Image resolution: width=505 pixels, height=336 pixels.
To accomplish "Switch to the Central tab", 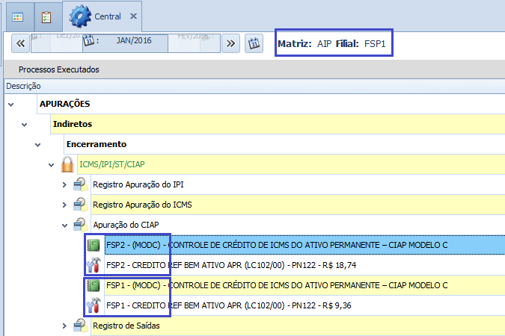I will coord(107,16).
